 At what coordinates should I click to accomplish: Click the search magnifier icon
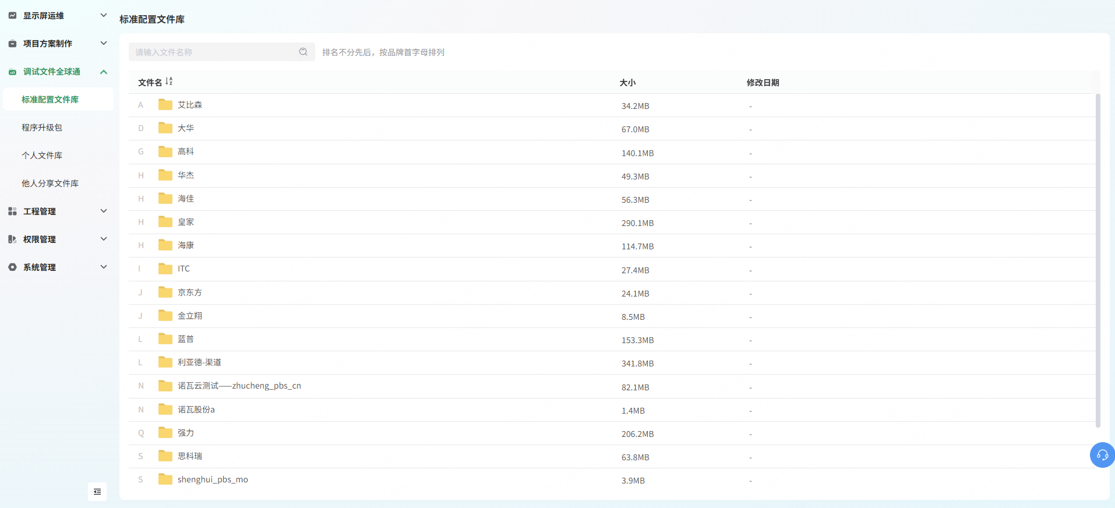coord(303,52)
